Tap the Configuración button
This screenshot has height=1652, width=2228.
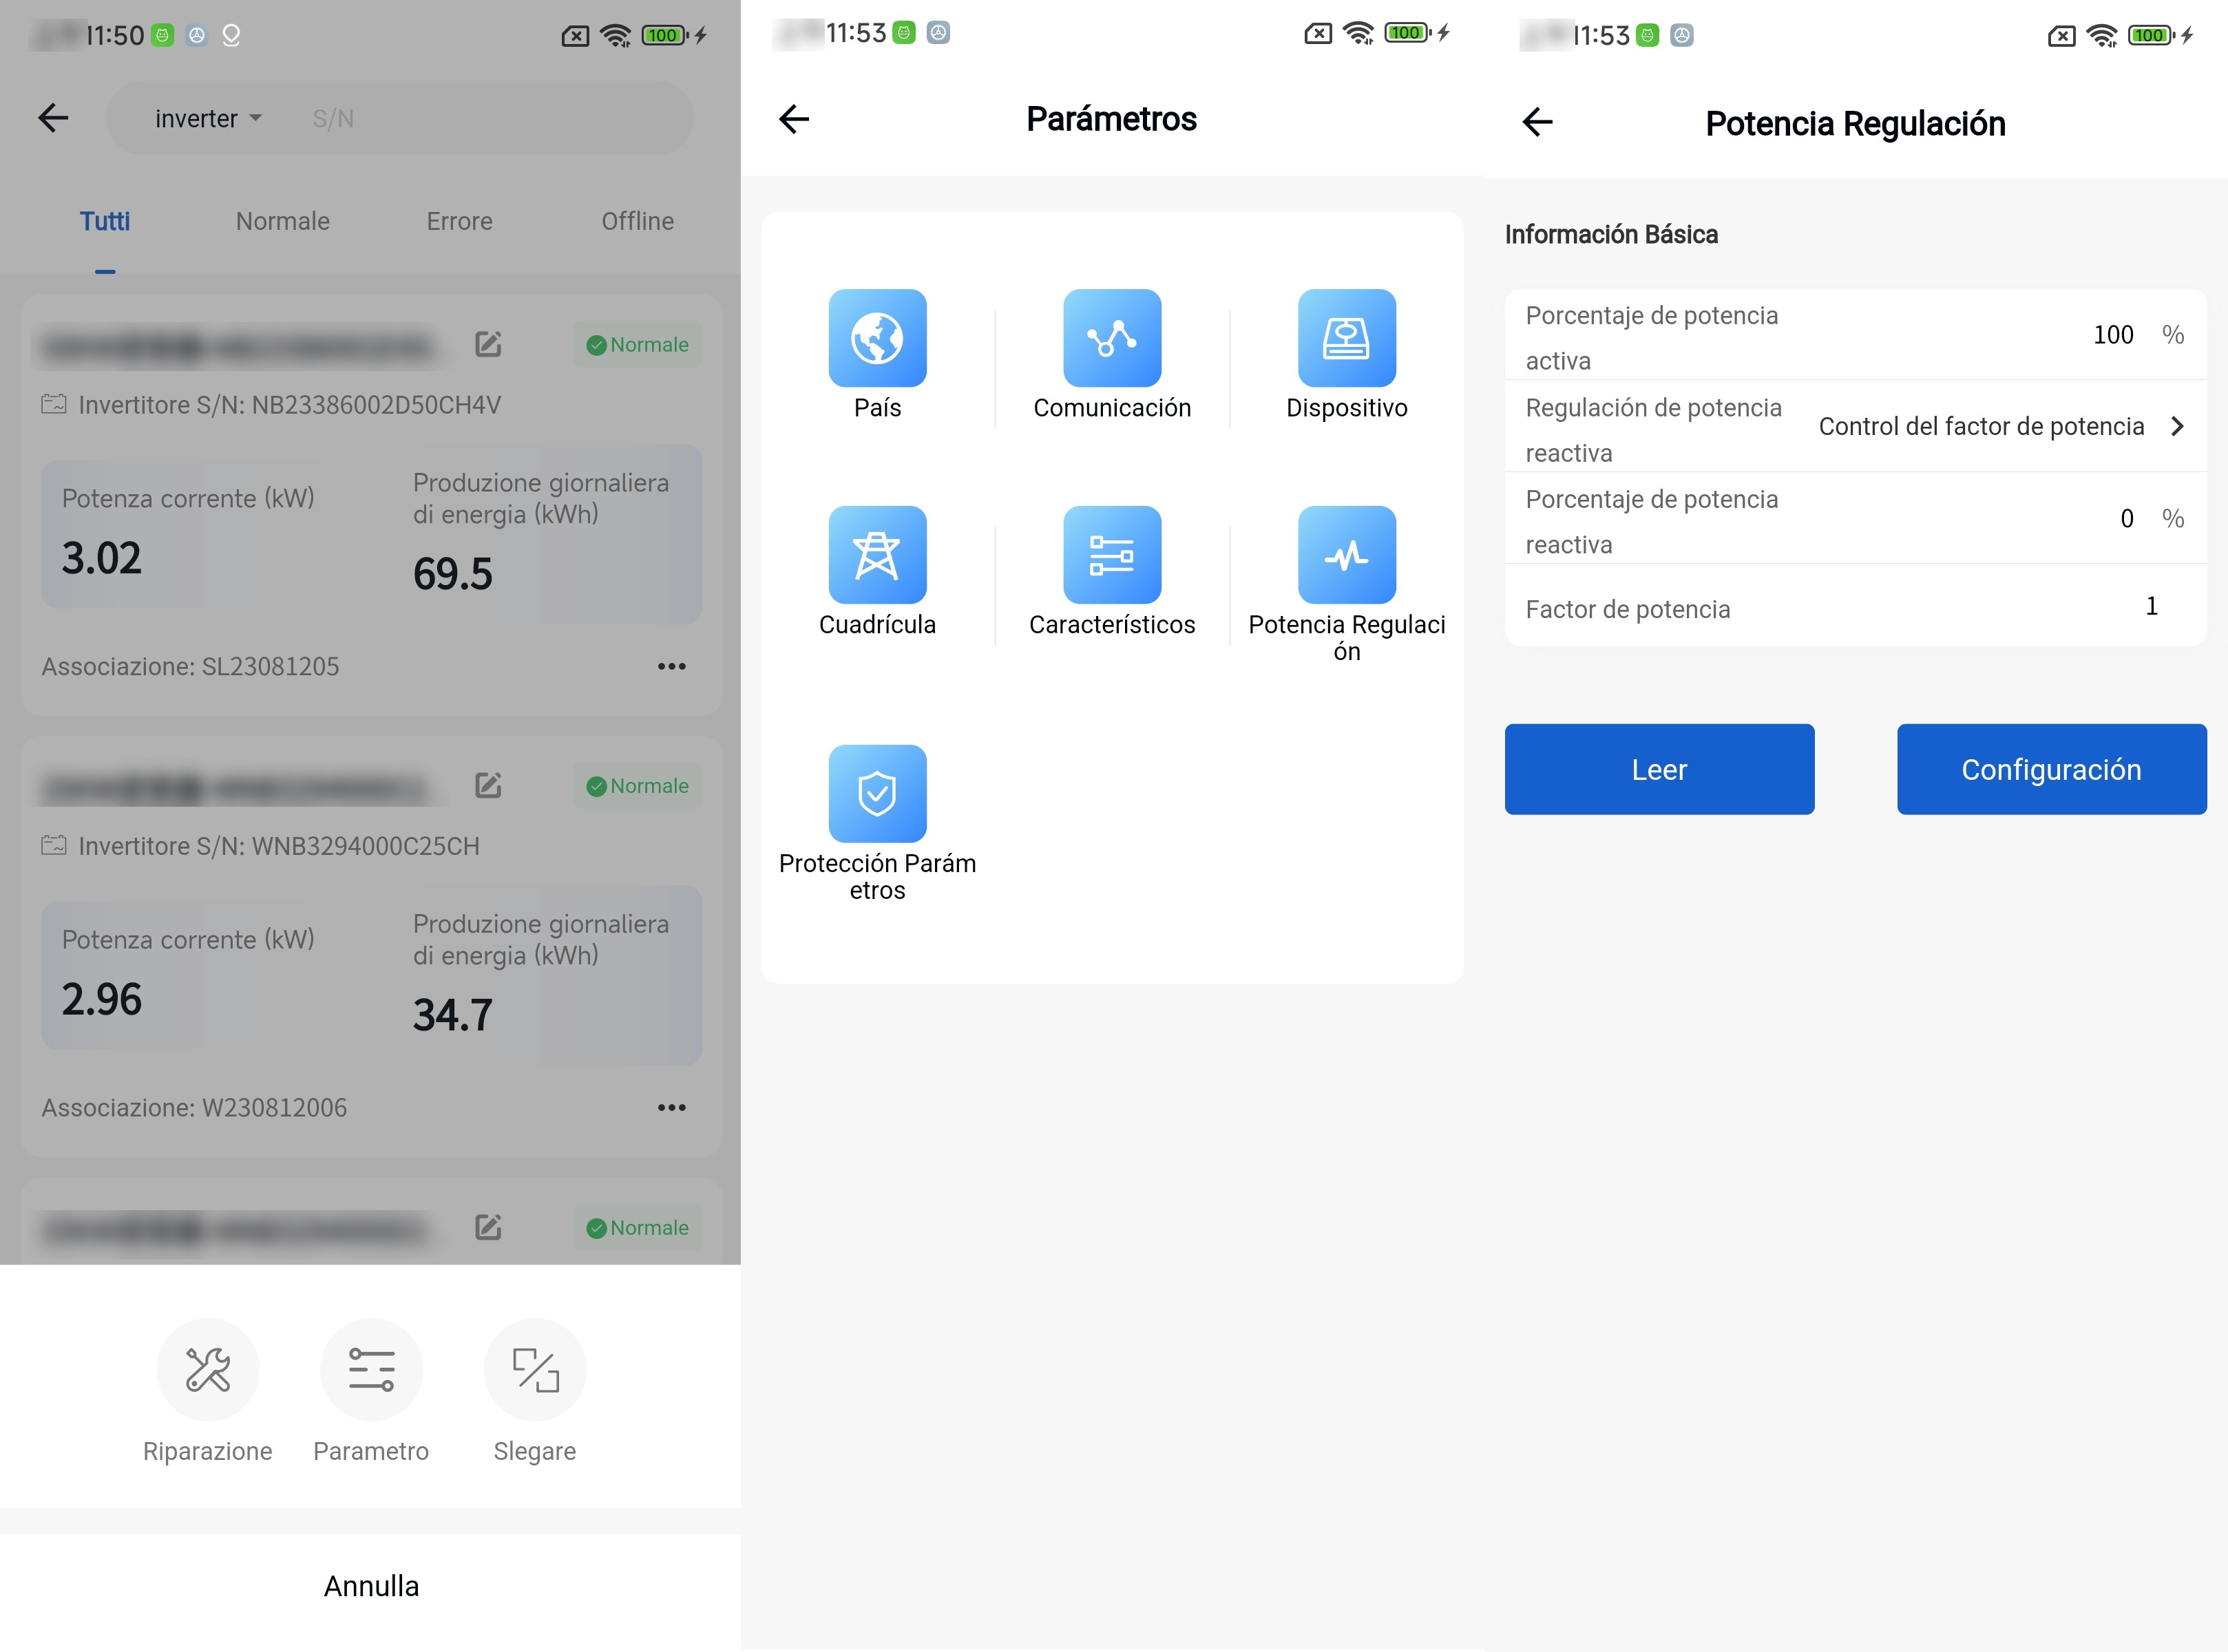2051,770
